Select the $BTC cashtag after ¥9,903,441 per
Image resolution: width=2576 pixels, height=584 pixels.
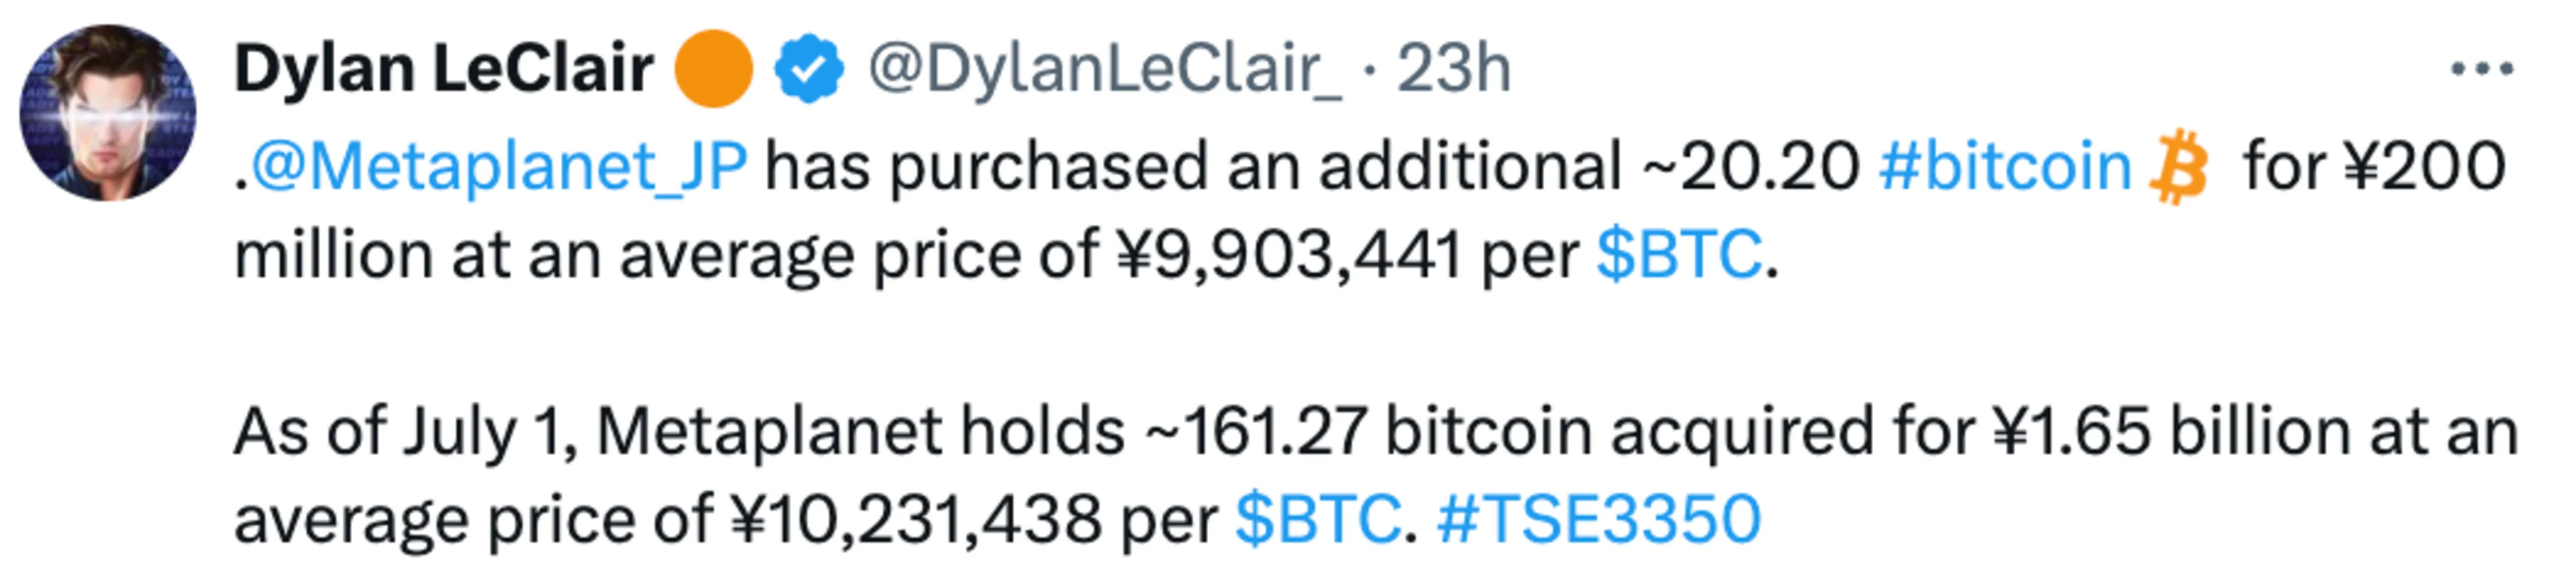pos(1679,254)
